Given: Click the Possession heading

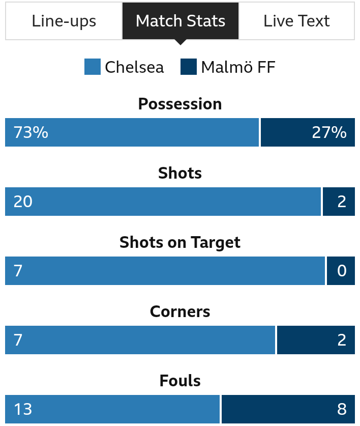Looking at the screenshot, I should 180,104.
